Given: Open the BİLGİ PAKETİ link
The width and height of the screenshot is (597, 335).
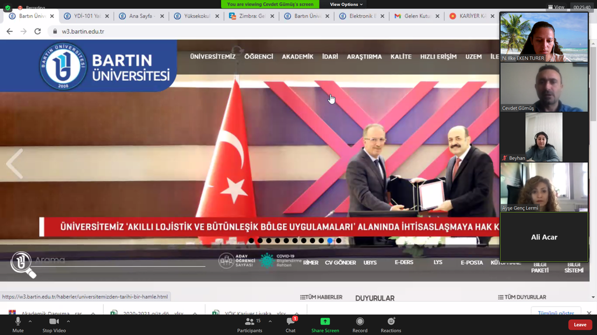Looking at the screenshot, I should [540, 268].
